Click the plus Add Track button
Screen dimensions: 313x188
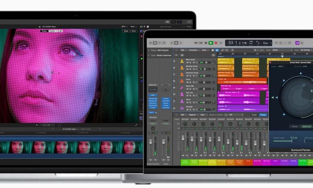pos(176,55)
